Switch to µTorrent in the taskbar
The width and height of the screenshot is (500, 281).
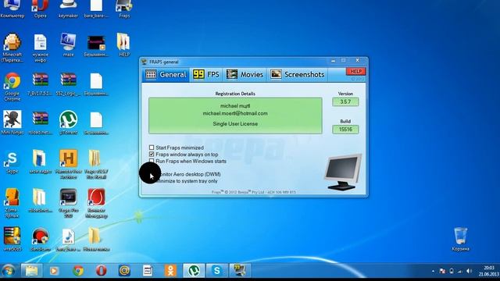click(194, 271)
